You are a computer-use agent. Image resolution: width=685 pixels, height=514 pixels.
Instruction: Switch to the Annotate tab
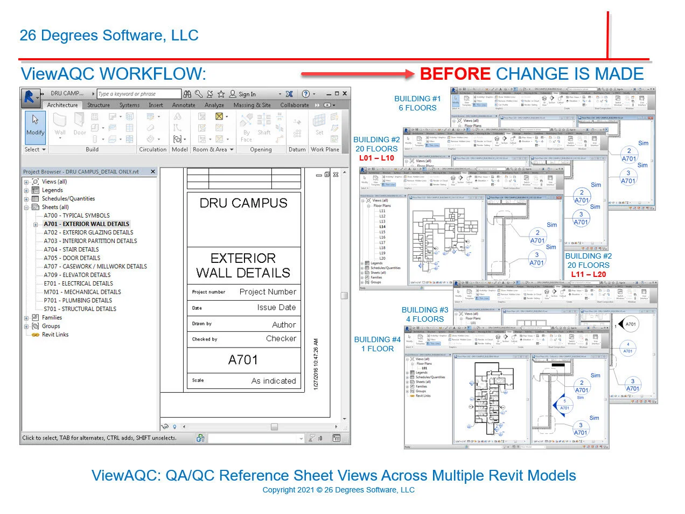point(184,105)
